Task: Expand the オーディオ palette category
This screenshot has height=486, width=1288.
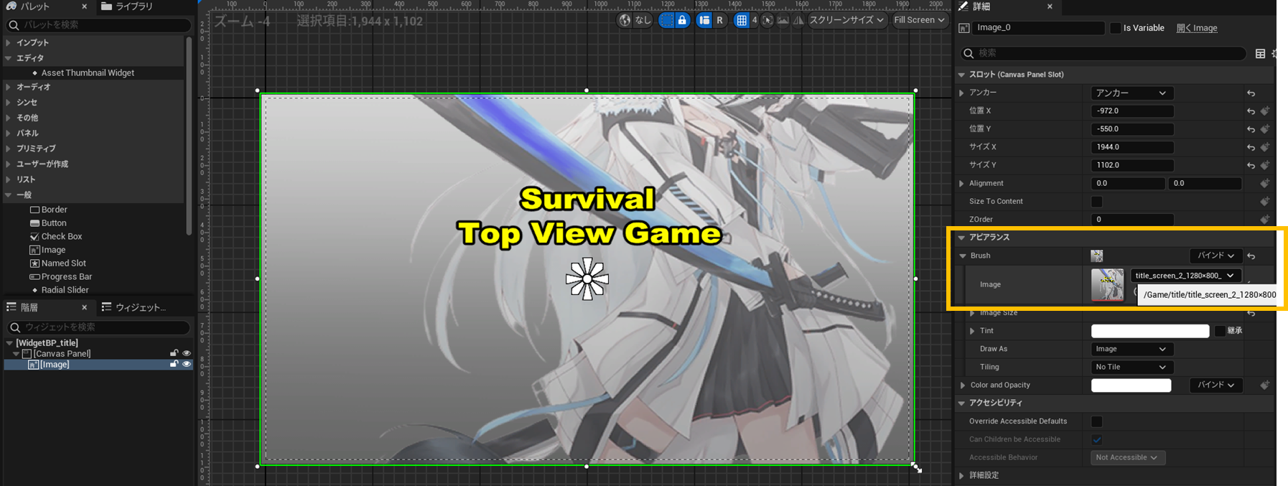Action: [x=9, y=87]
